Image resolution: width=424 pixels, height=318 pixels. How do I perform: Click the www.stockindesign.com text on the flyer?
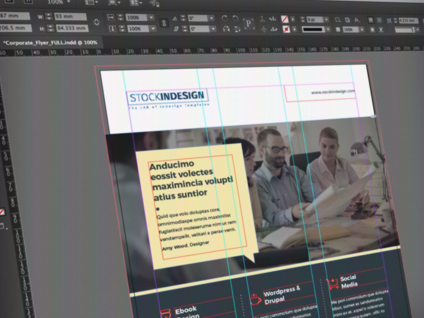(333, 92)
